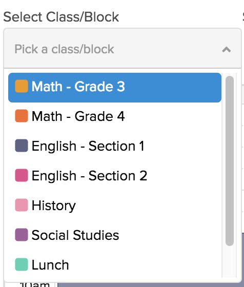Screen dimensions: 244x287
Task: Click the light pink History swatch
Action: [22, 205]
